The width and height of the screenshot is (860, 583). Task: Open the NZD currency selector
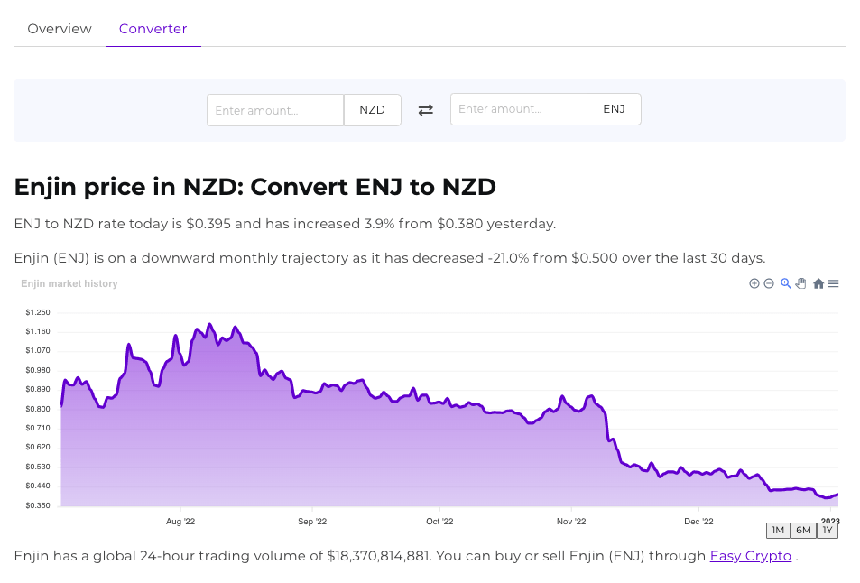(x=373, y=110)
